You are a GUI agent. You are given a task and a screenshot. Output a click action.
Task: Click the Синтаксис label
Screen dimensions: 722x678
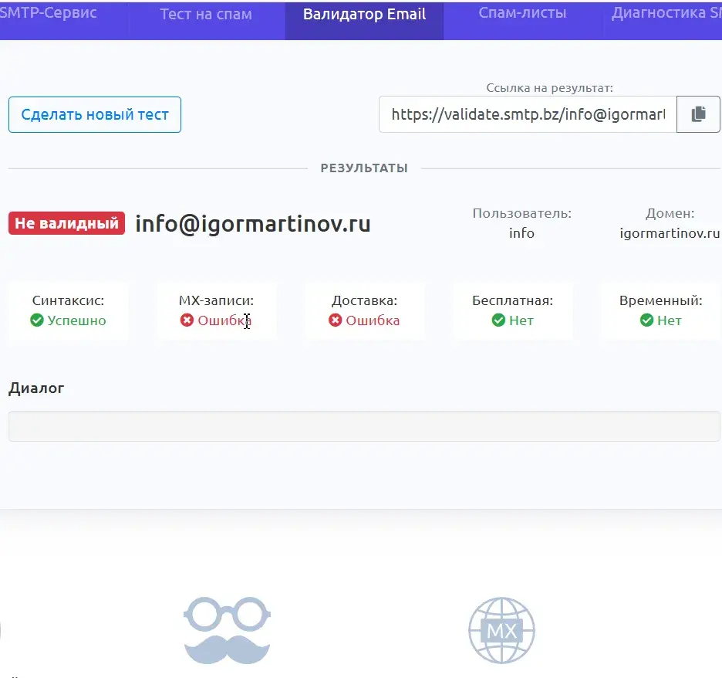click(x=68, y=300)
